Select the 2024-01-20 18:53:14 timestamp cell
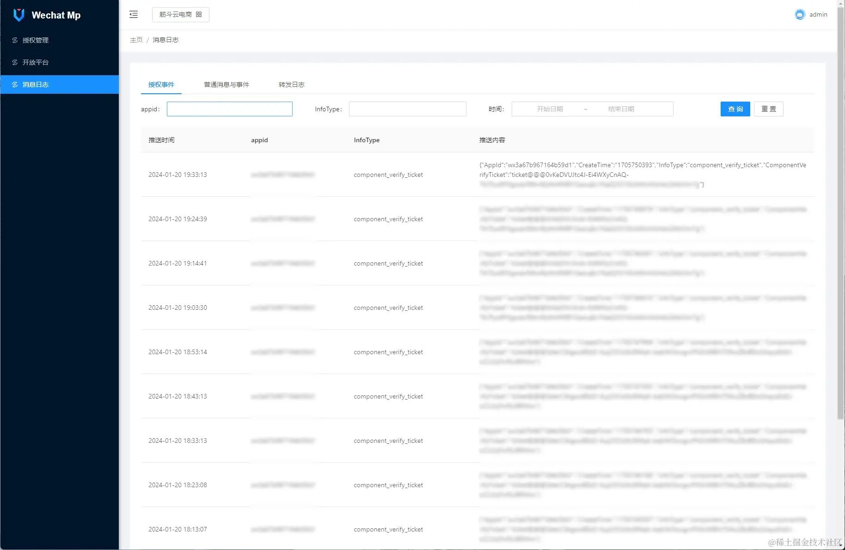845x550 pixels. (x=178, y=352)
